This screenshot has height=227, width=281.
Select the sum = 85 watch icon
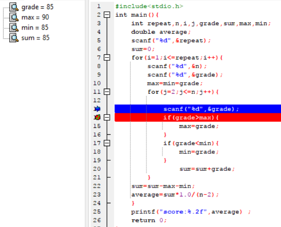14,38
